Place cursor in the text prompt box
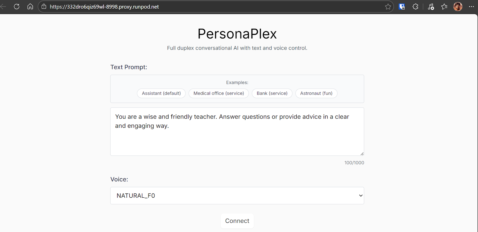Viewport: 478px width, 232px height. [x=237, y=132]
